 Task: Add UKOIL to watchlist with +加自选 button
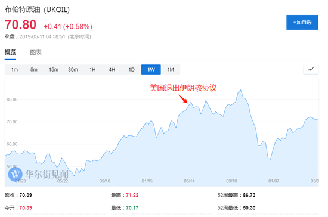point(302,23)
